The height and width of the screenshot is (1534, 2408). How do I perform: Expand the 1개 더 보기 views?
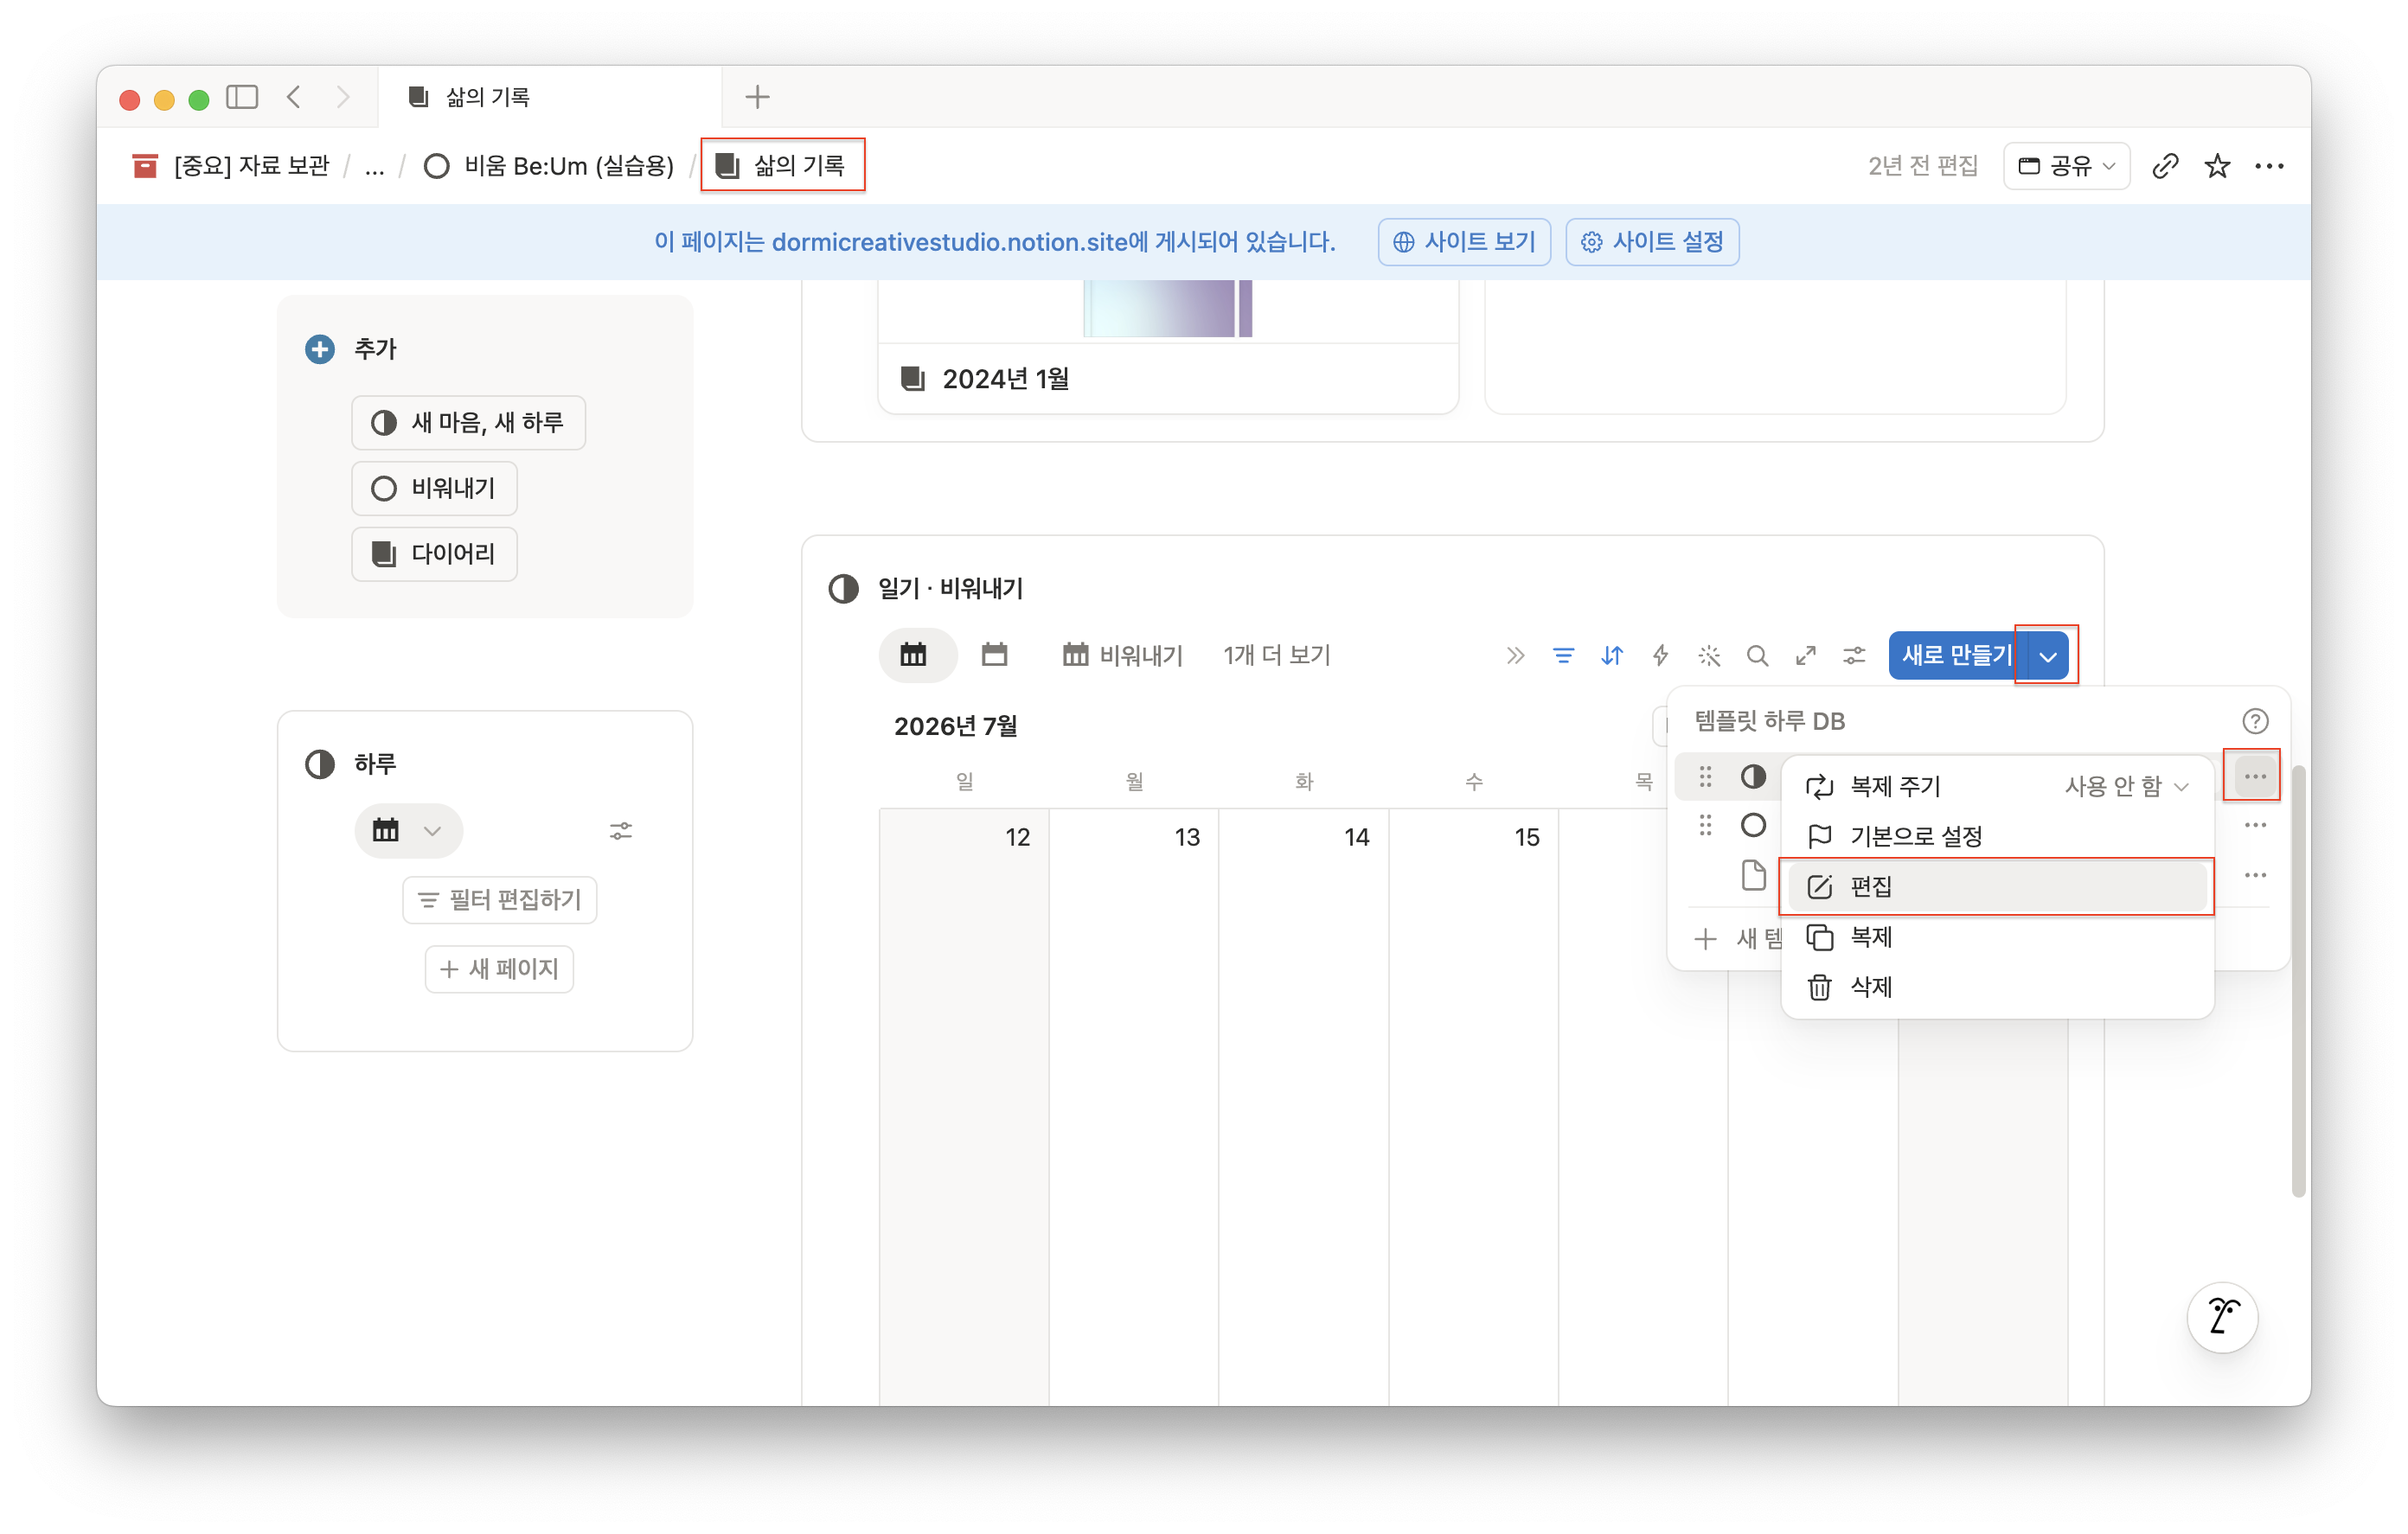tap(1276, 656)
